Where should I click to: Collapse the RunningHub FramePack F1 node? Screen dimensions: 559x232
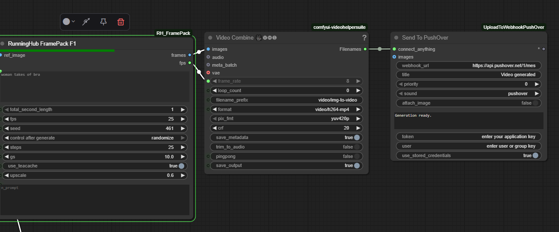pyautogui.click(x=2, y=43)
